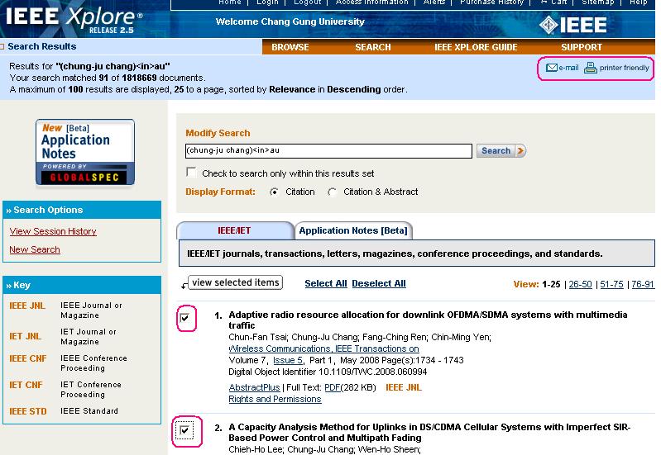Click the printer friendly icon
Screen dimensions: 661x455
click(590, 68)
